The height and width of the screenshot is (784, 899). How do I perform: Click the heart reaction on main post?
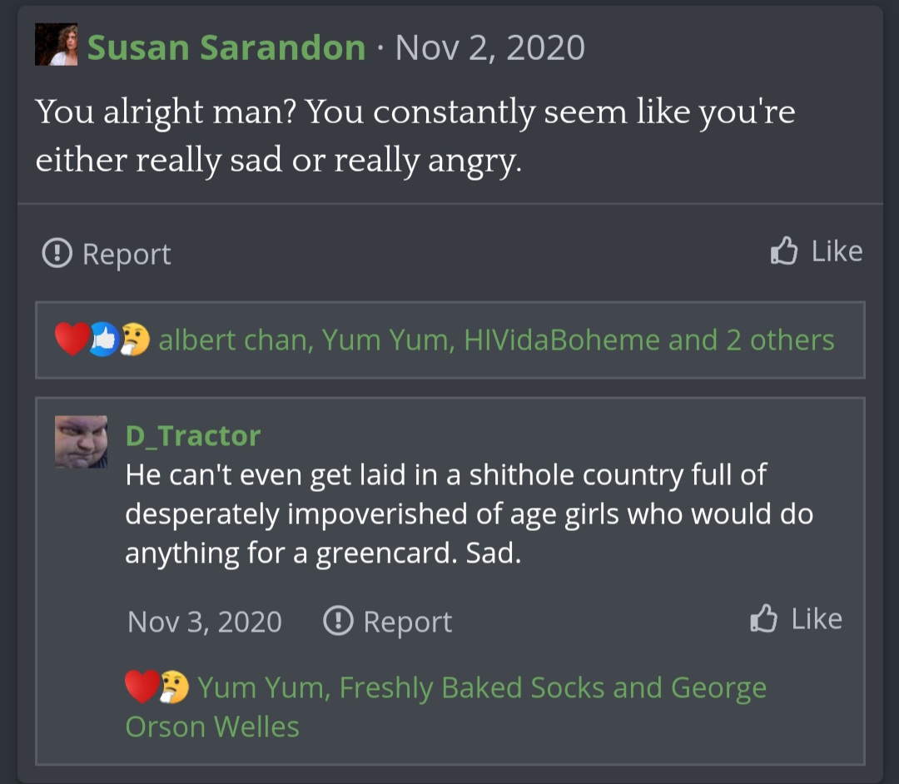pos(72,340)
